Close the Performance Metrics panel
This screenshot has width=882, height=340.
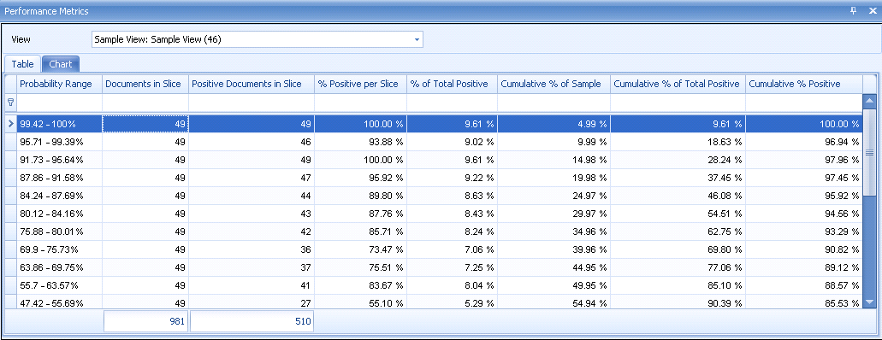click(873, 10)
